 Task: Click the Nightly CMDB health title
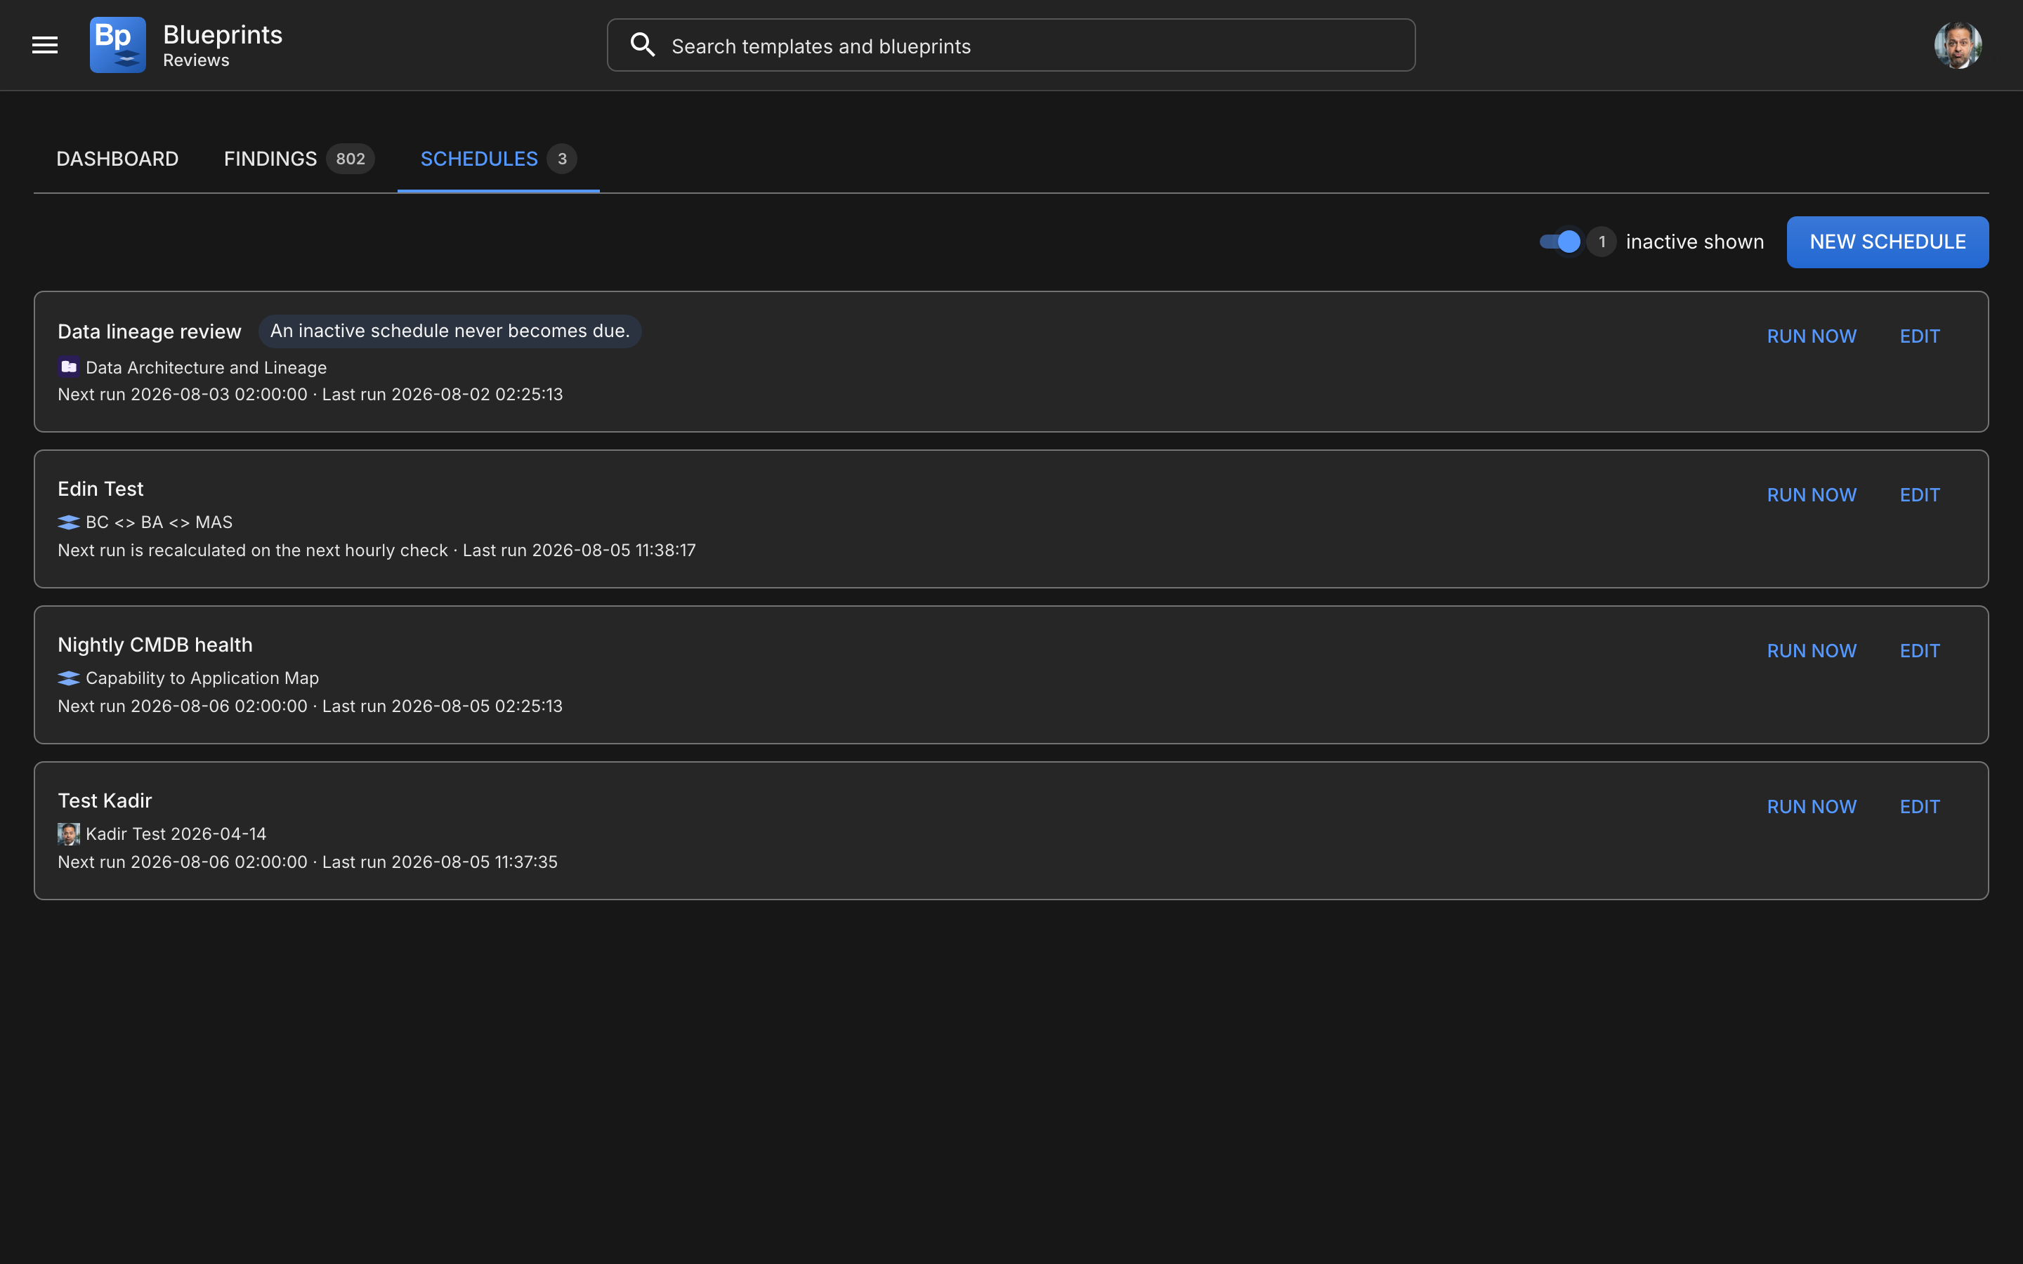click(155, 645)
